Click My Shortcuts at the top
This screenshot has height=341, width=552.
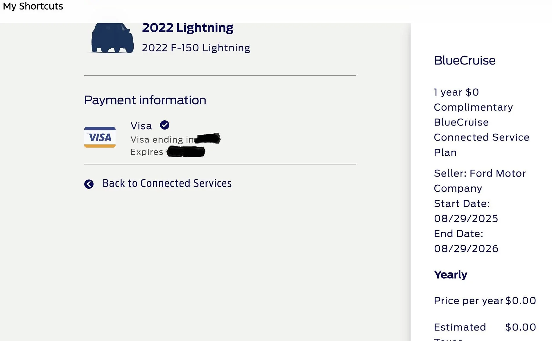(33, 6)
